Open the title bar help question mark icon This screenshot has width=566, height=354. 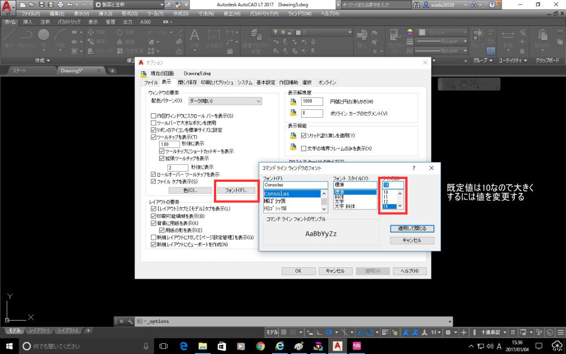coord(492,5)
